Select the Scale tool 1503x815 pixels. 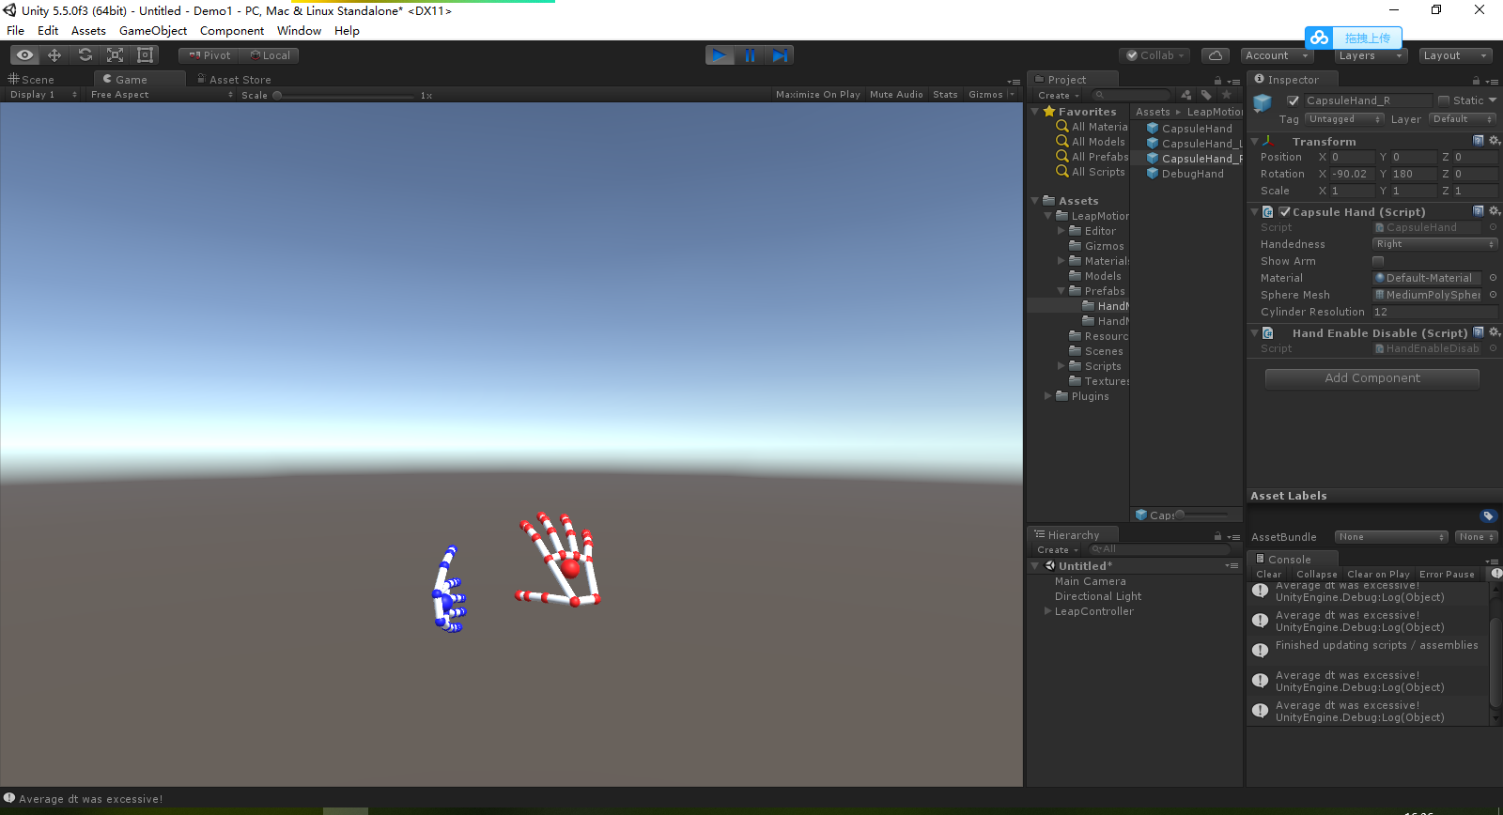115,55
